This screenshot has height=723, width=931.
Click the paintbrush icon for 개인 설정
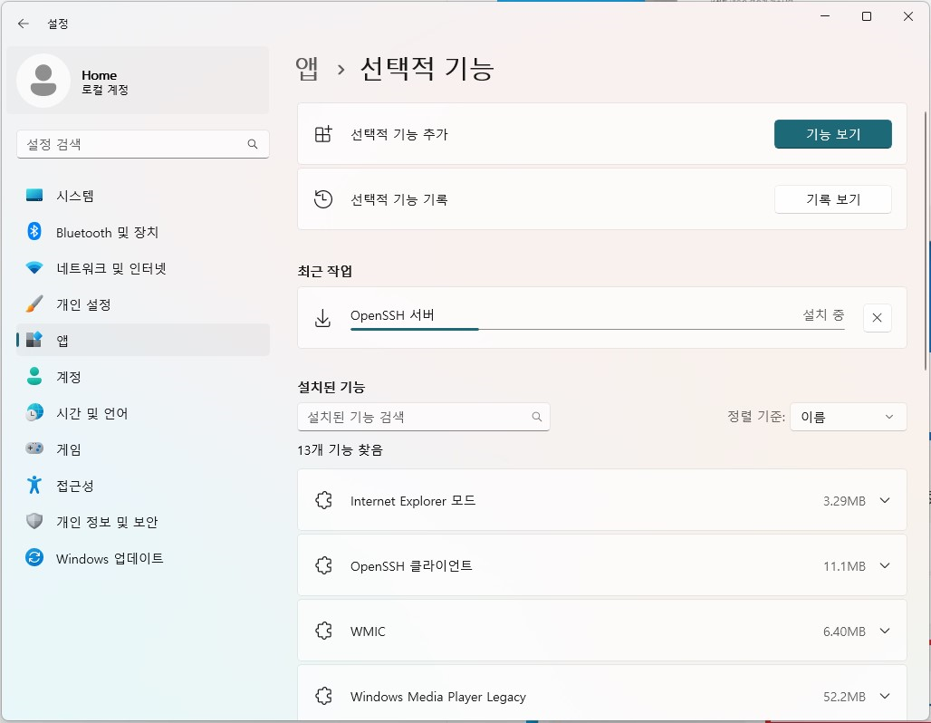[x=34, y=304]
